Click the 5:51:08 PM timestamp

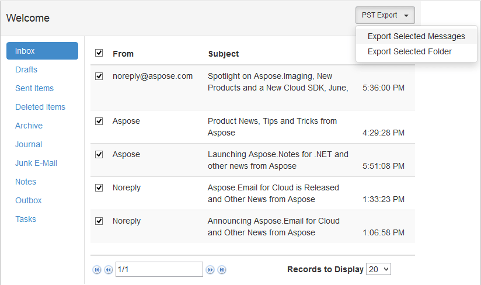click(384, 166)
